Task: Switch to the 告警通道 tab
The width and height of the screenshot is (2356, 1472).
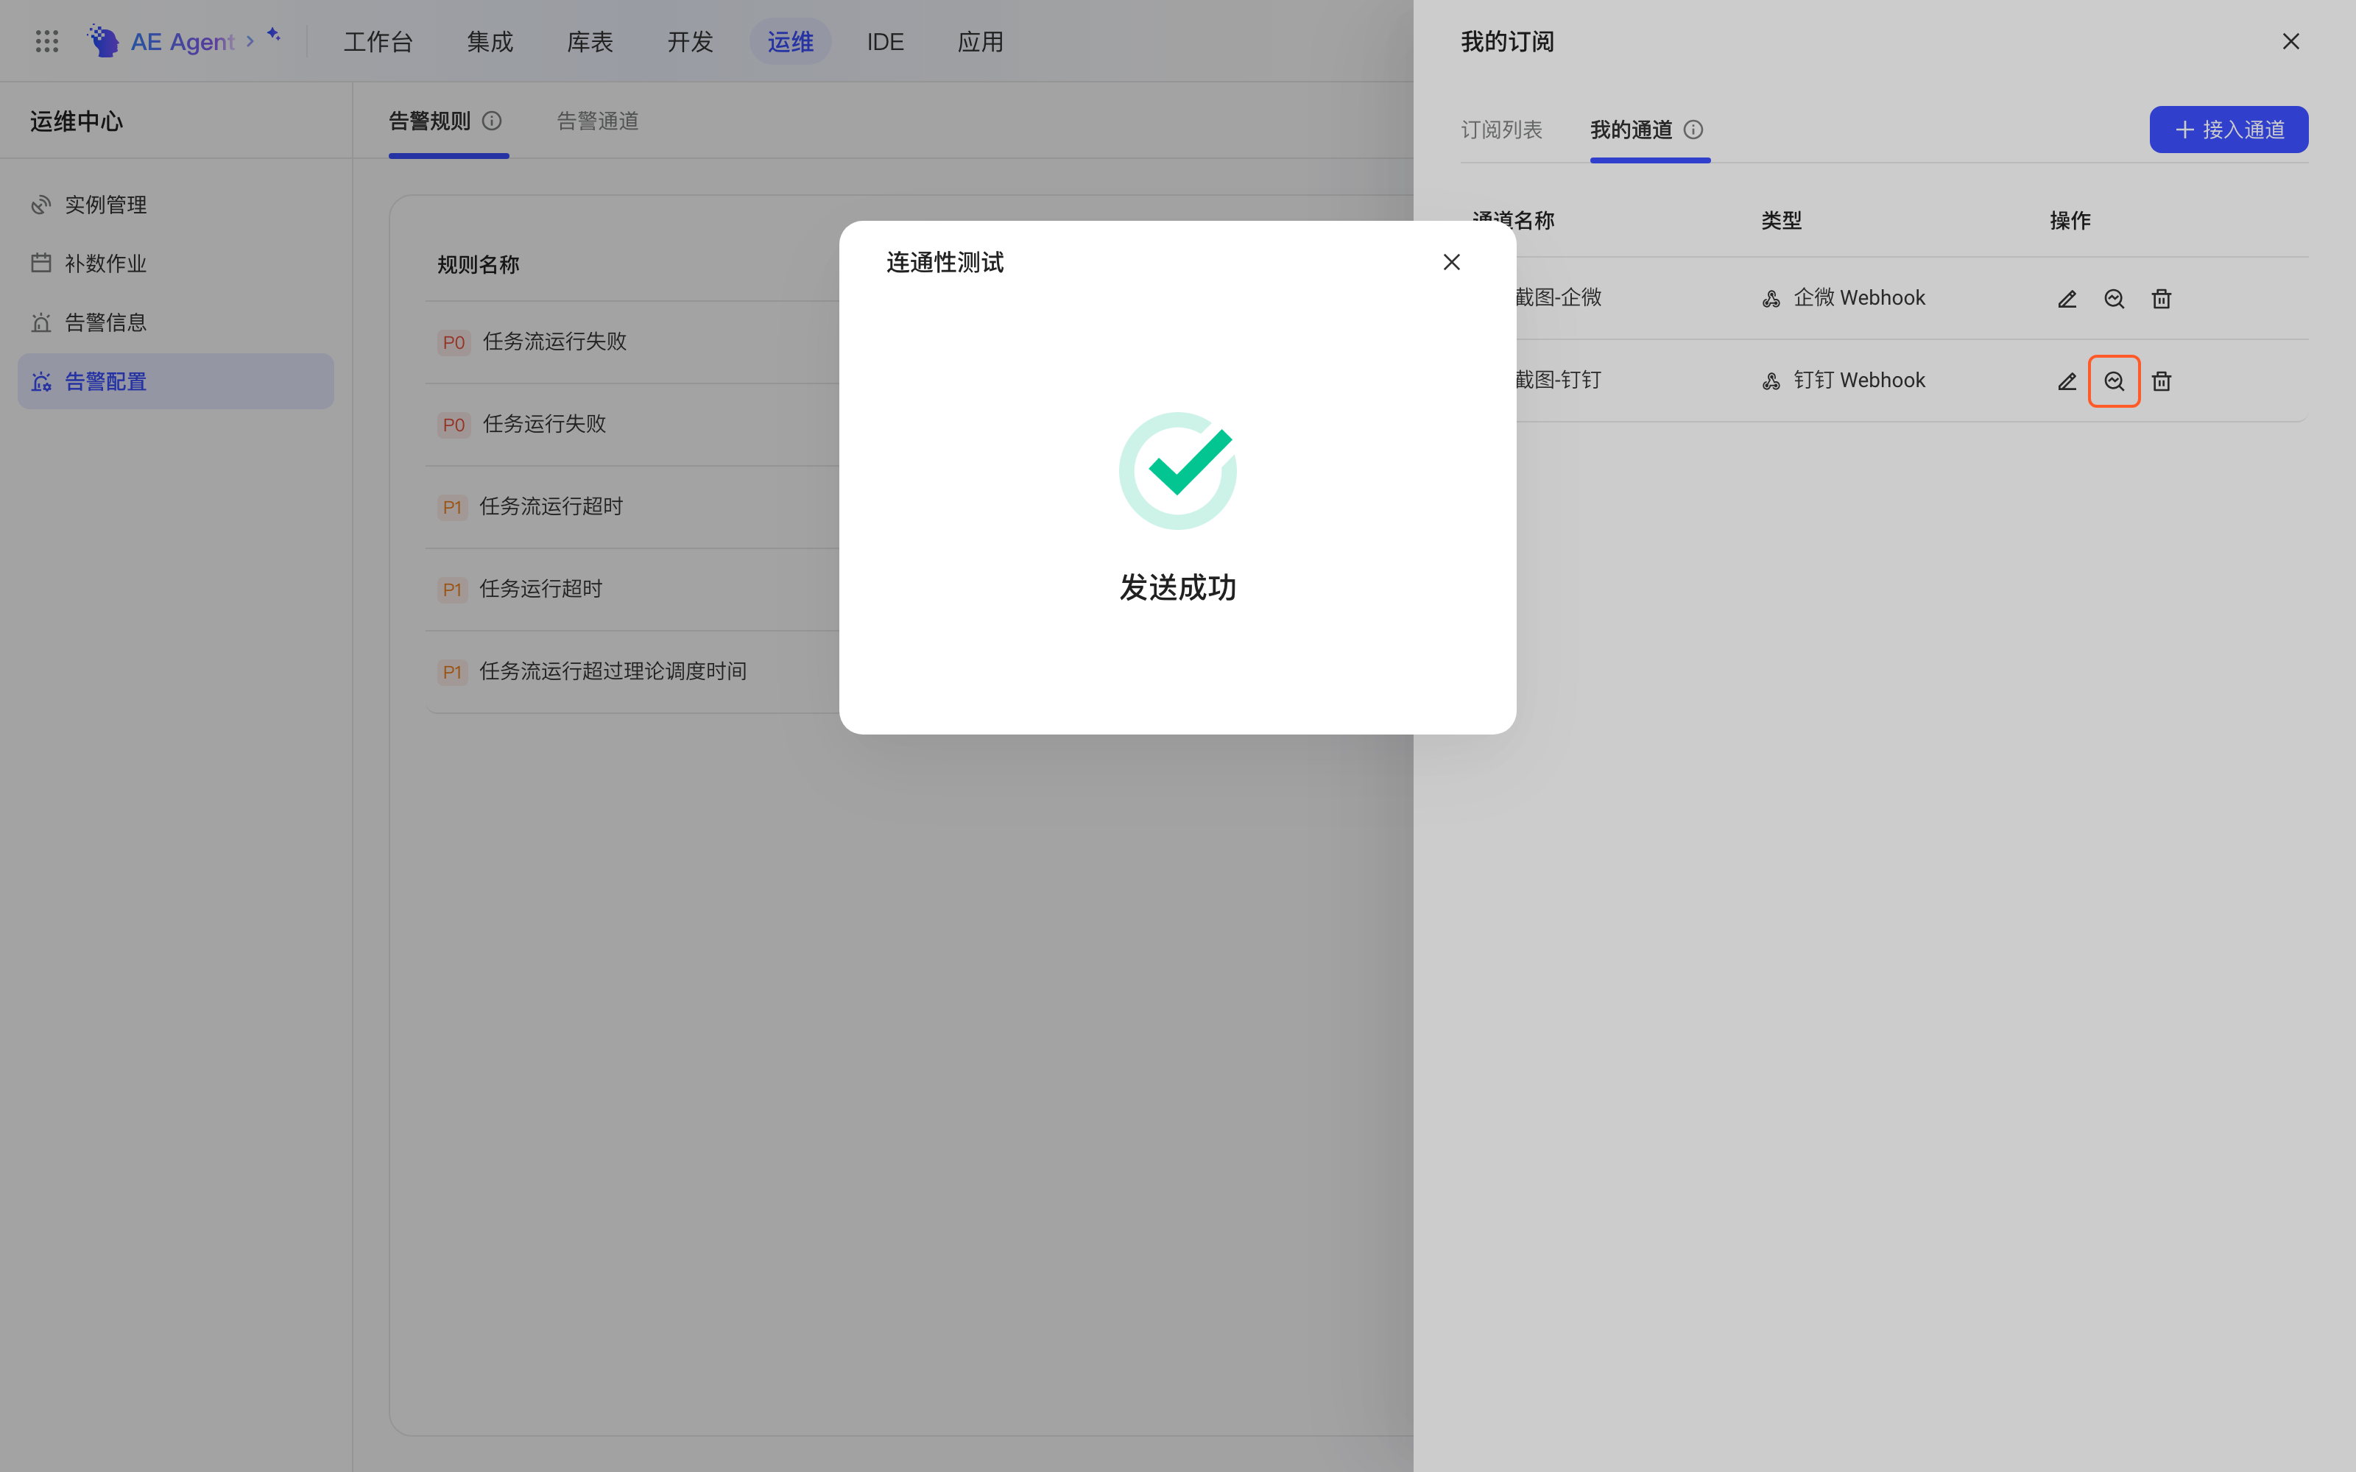Action: click(598, 121)
